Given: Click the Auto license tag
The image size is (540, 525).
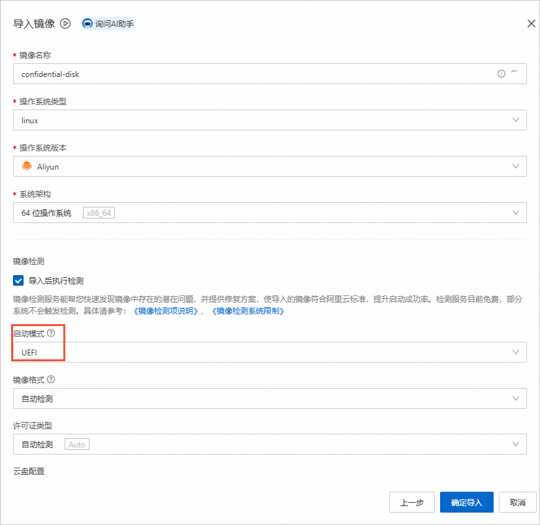Looking at the screenshot, I should click(x=77, y=445).
